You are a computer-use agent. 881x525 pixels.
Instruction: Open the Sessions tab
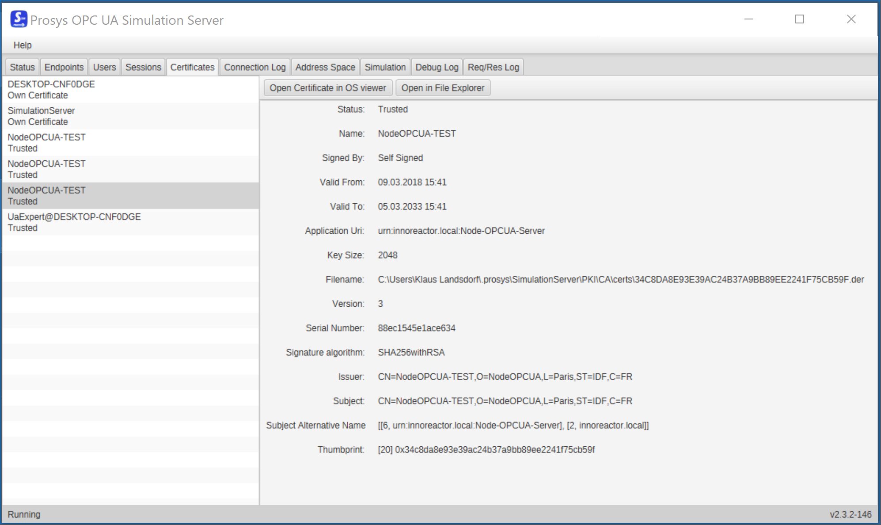point(143,66)
